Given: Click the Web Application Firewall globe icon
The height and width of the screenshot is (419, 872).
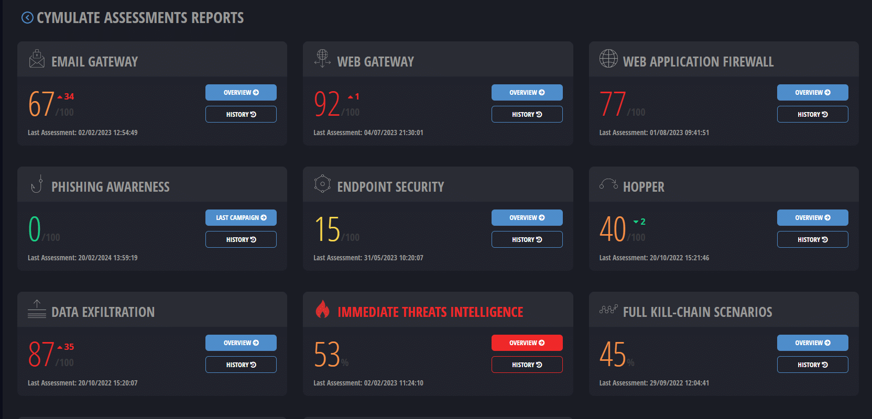Looking at the screenshot, I should pos(608,59).
